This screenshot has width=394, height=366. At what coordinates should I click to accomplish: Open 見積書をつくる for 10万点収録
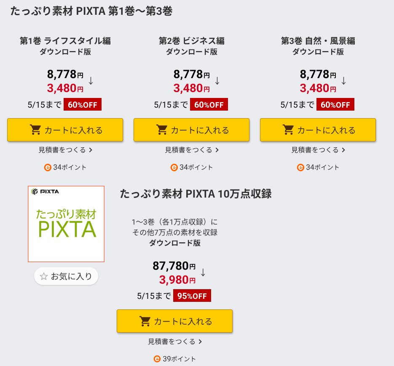(x=175, y=342)
